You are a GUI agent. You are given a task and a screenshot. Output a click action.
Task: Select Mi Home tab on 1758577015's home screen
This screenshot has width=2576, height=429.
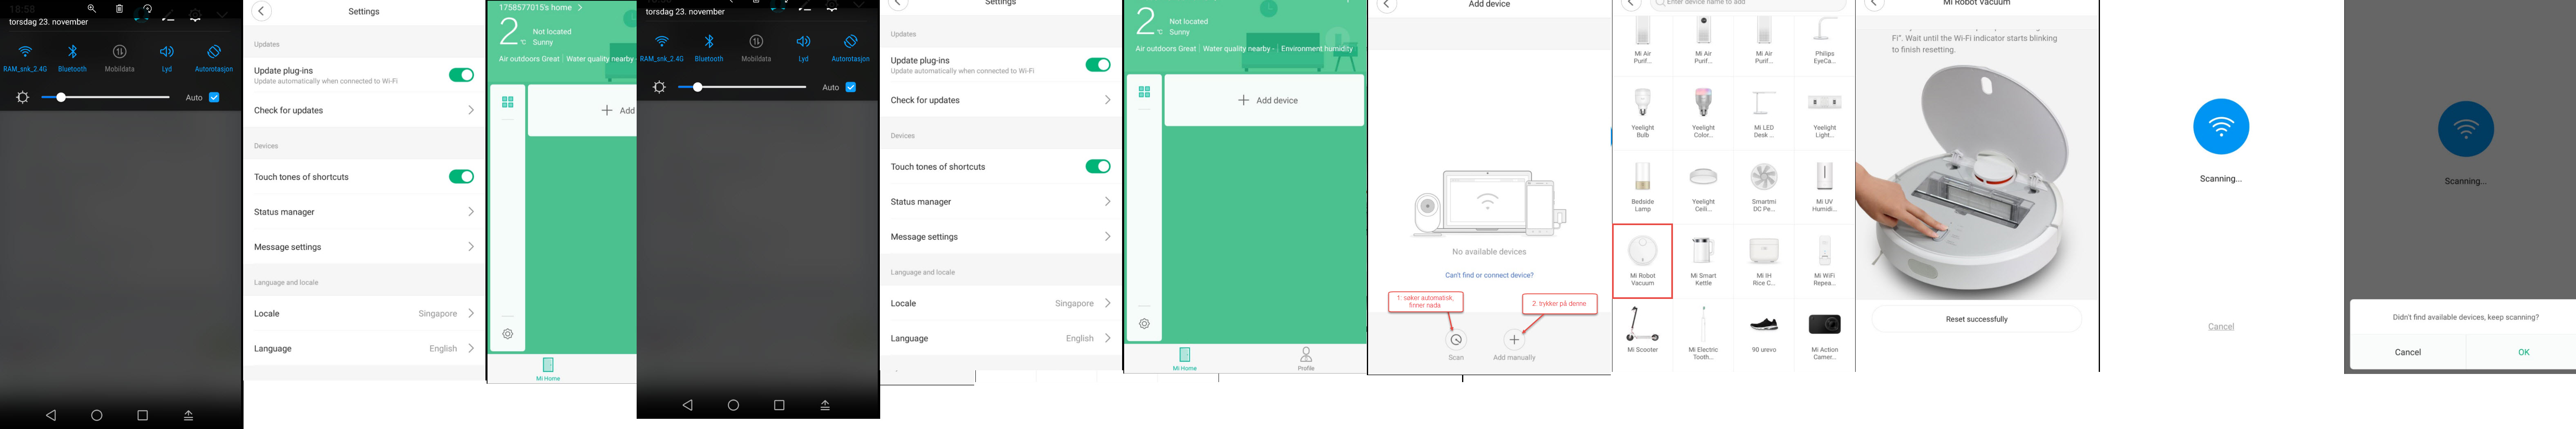click(548, 369)
